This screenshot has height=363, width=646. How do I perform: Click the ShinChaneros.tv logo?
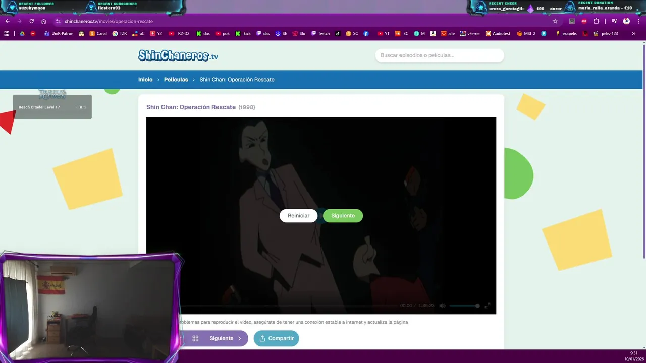(178, 55)
